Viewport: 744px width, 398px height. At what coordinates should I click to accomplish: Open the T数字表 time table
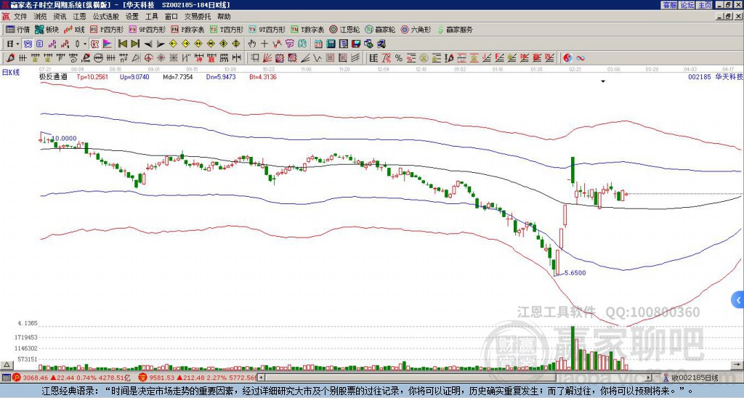click(x=307, y=29)
